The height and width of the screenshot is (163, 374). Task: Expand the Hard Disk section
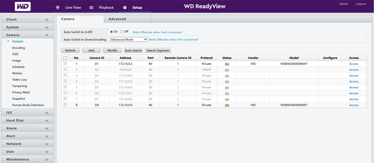pos(28,120)
